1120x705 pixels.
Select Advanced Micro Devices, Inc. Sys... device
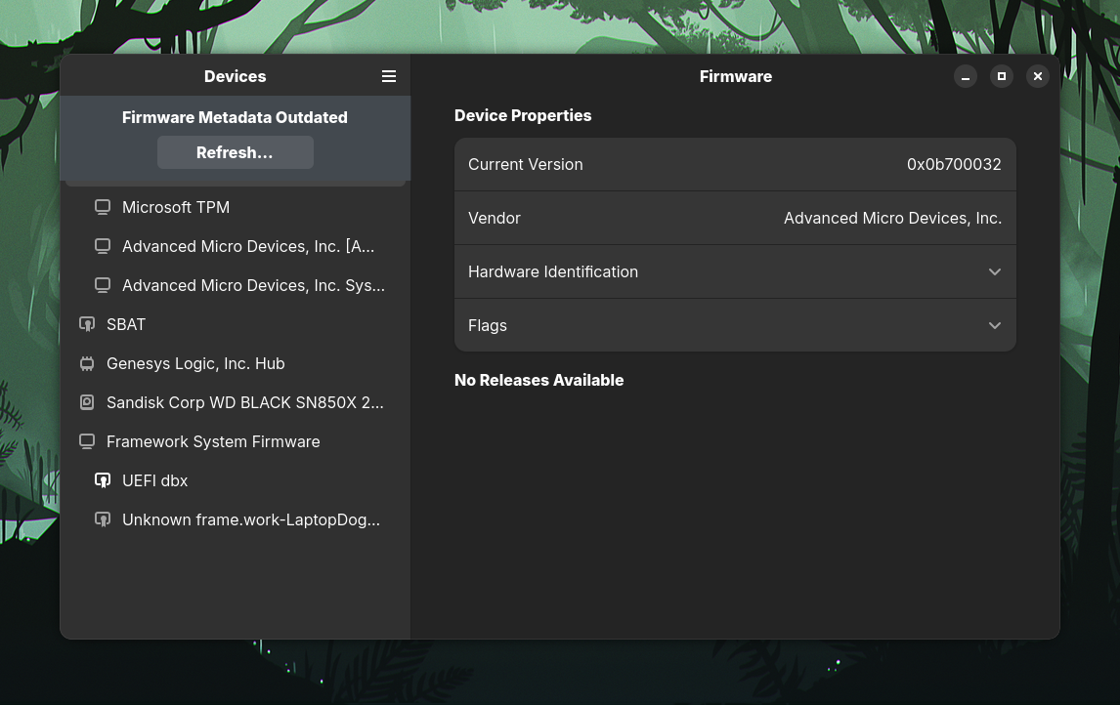pos(252,285)
